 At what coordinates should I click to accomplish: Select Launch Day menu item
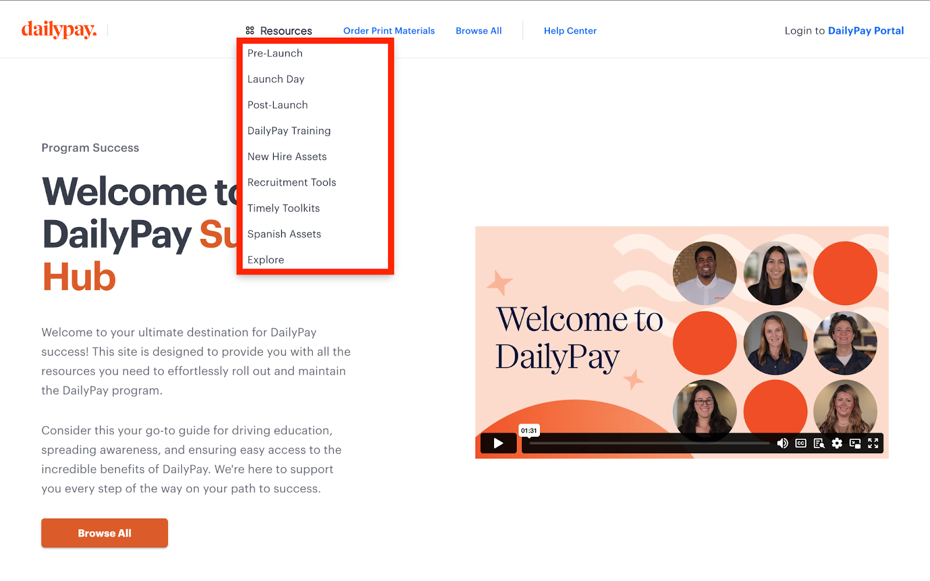[276, 79]
